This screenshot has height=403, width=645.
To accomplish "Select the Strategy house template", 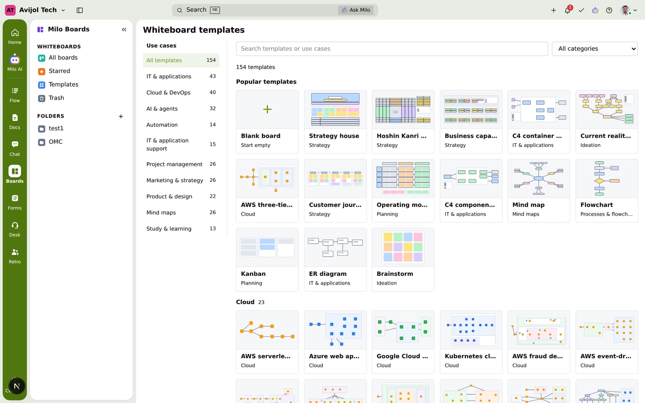I will pyautogui.click(x=335, y=122).
